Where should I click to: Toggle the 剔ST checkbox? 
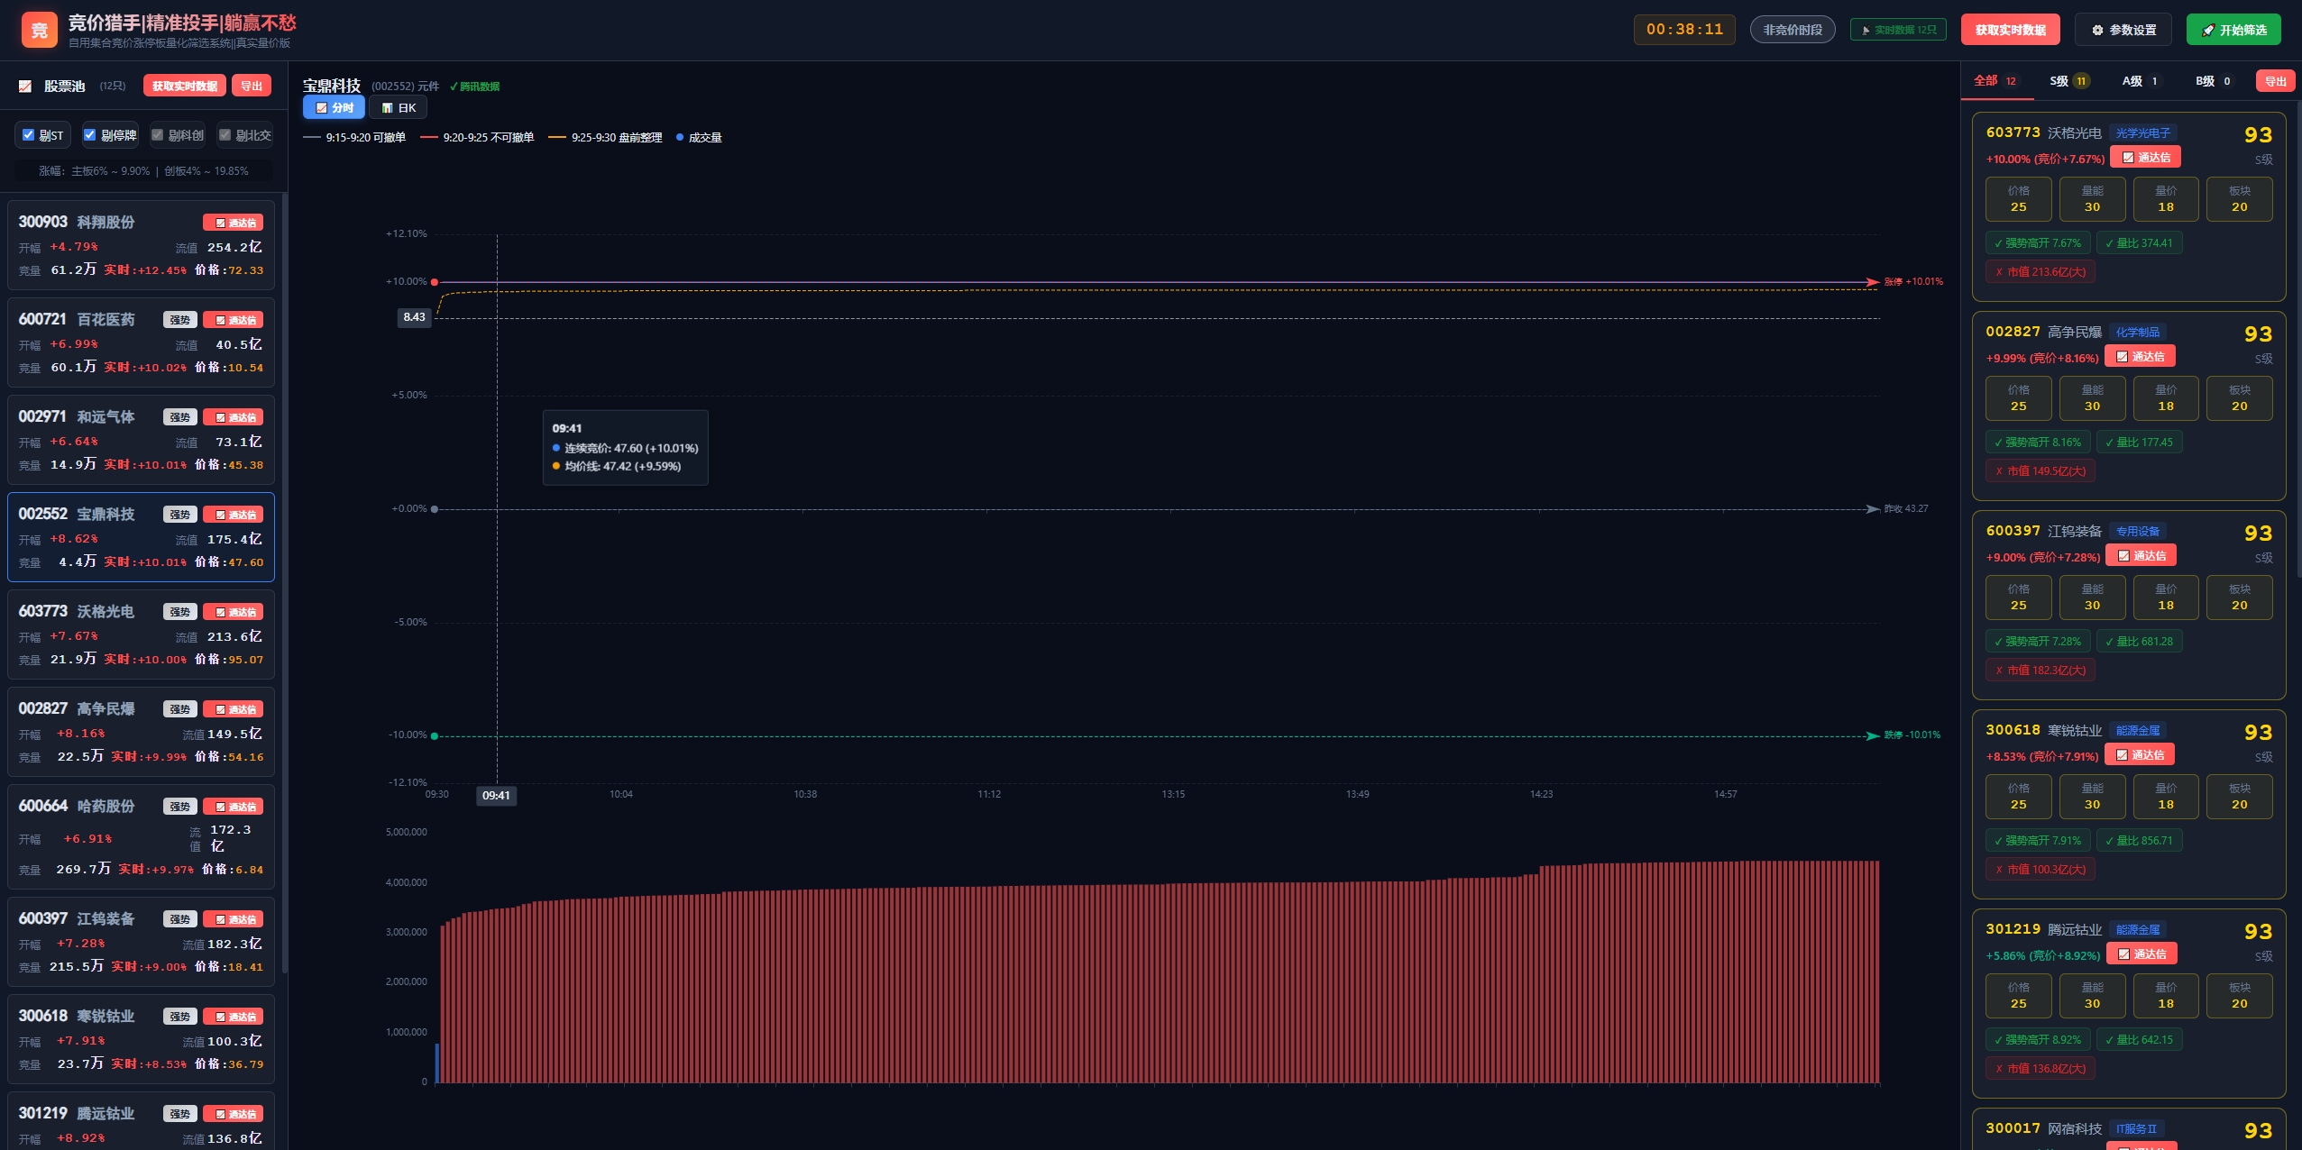[x=29, y=135]
